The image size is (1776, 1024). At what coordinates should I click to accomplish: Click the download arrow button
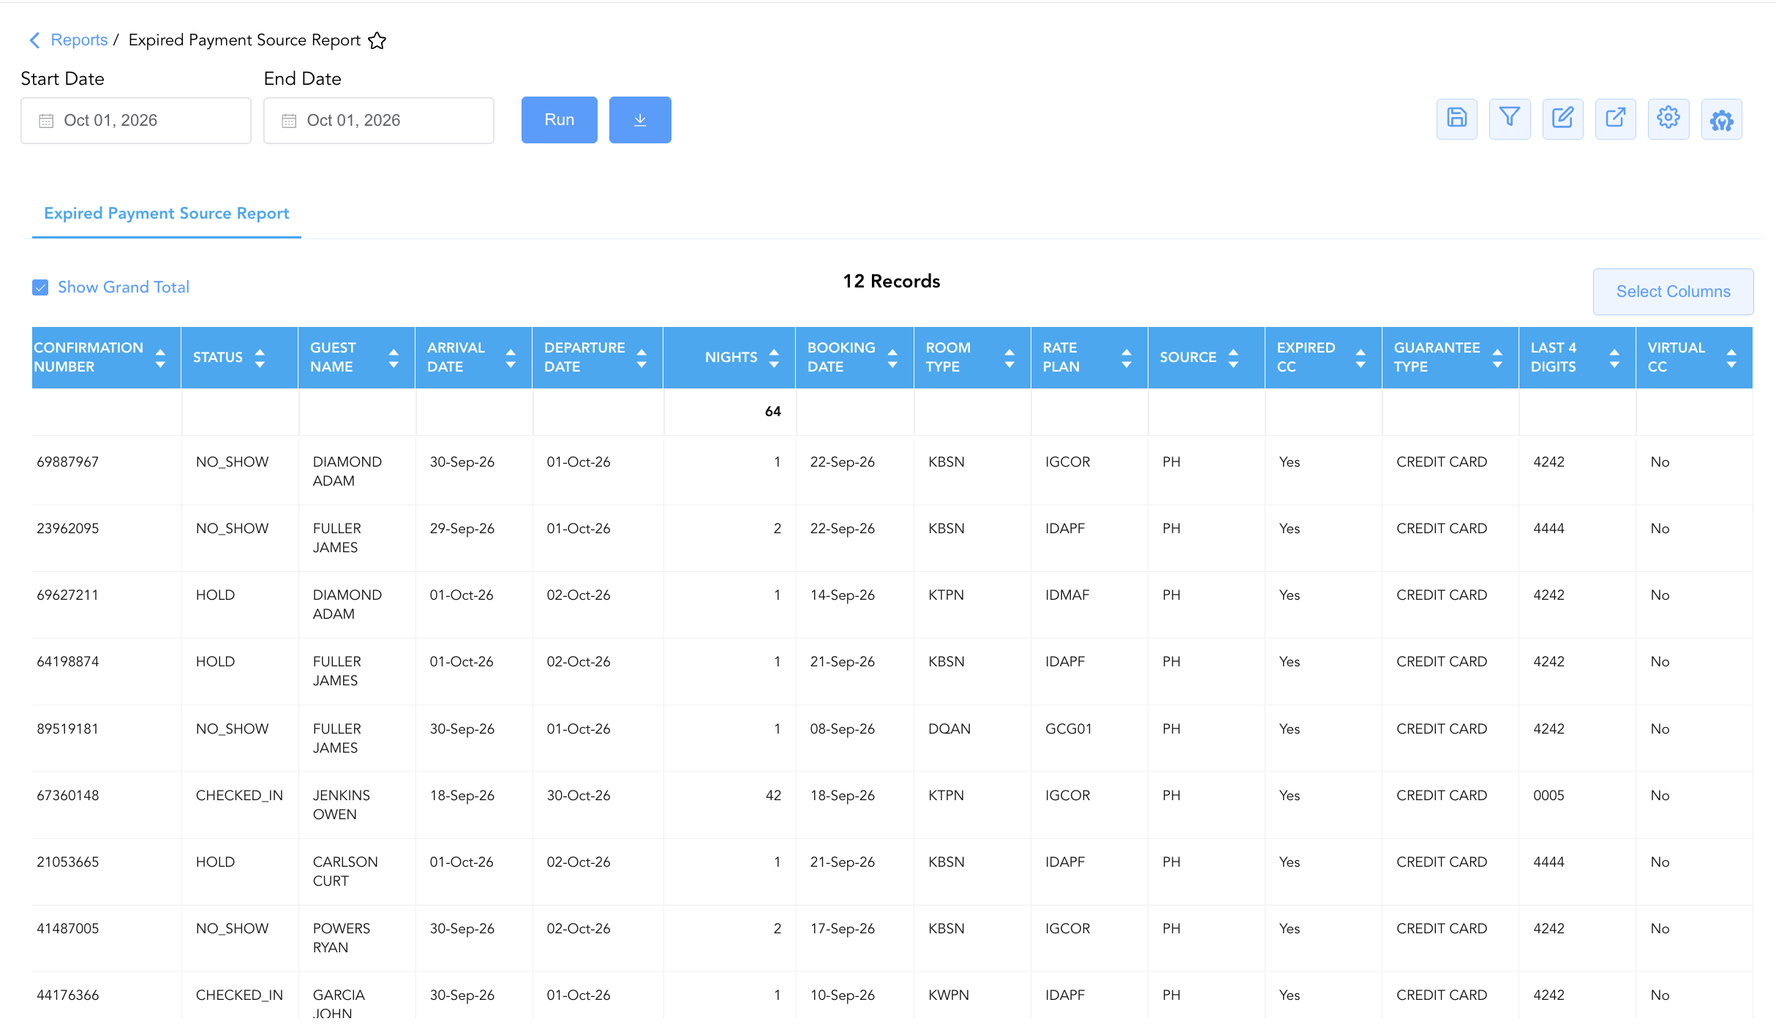coord(640,120)
